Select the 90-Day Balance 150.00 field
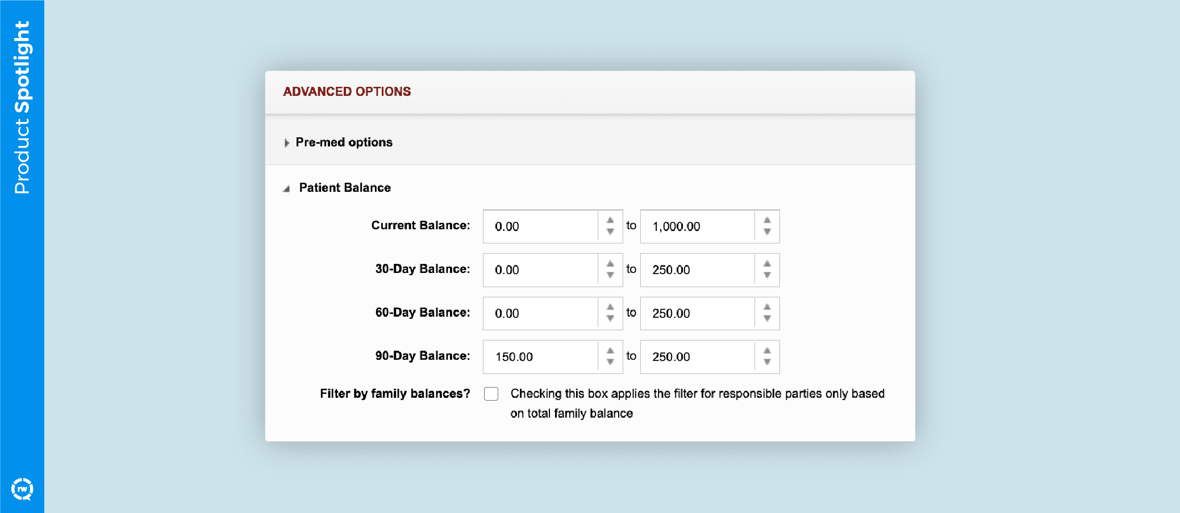Viewport: 1180px width, 513px height. coord(540,356)
